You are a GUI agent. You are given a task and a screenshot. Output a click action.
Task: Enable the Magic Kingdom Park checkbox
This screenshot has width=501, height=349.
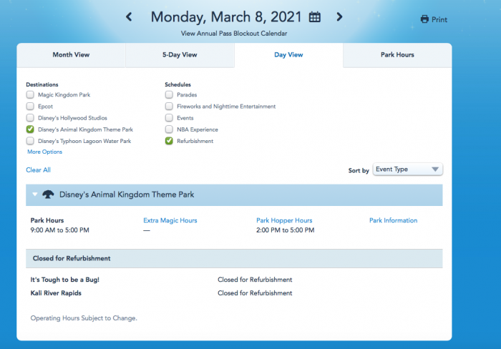(x=30, y=94)
